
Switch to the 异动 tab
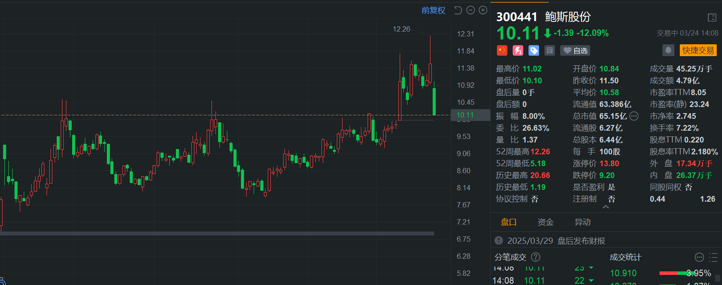pyautogui.click(x=583, y=222)
